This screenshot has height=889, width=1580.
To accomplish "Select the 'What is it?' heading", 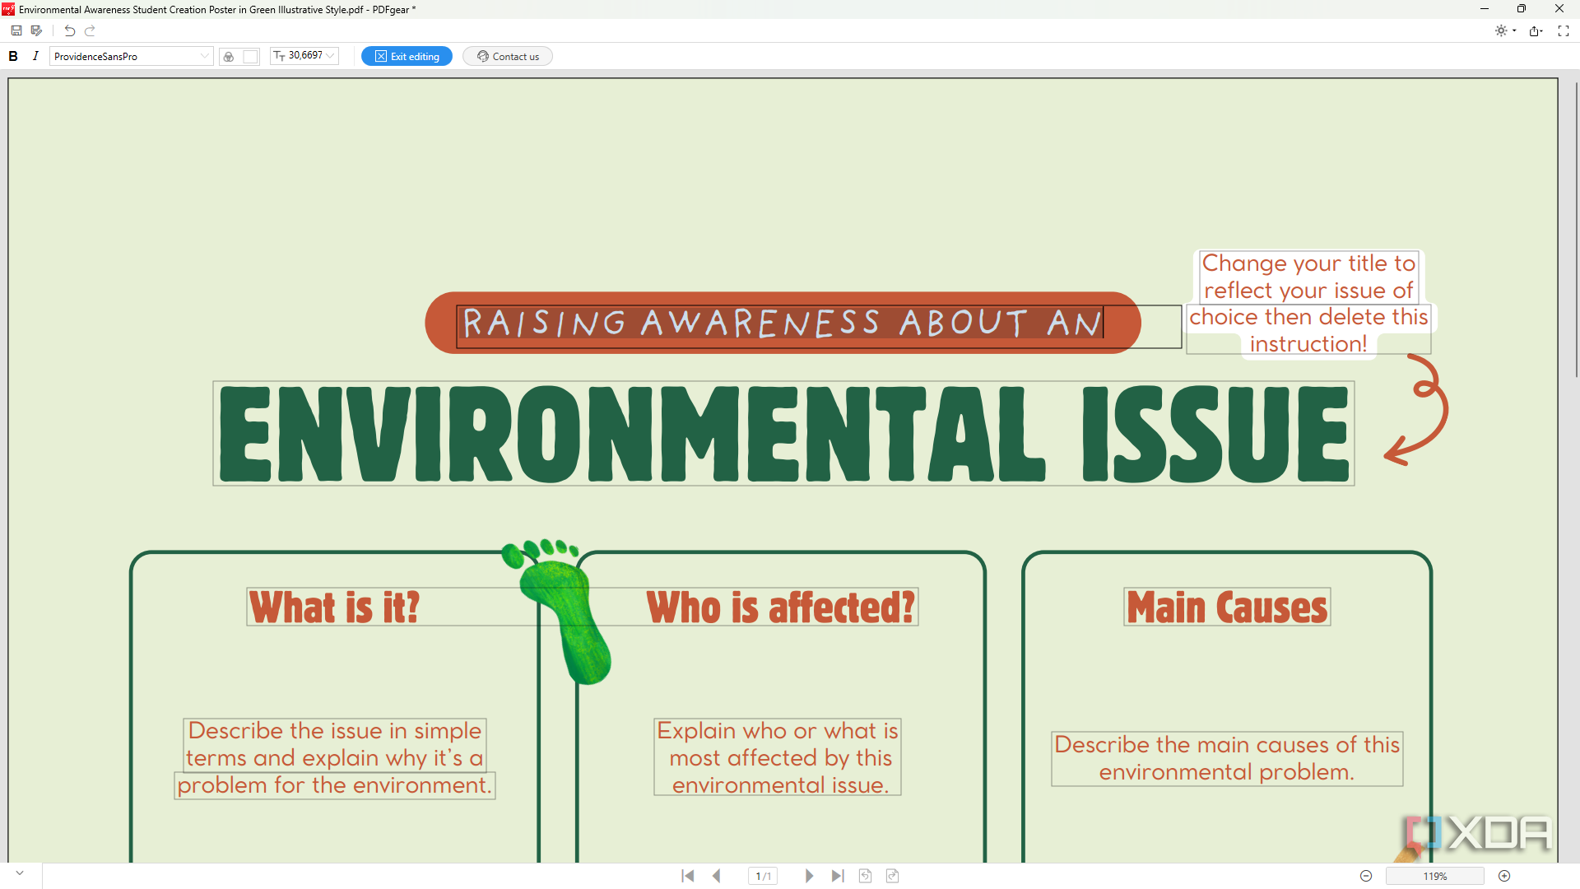I will click(335, 607).
